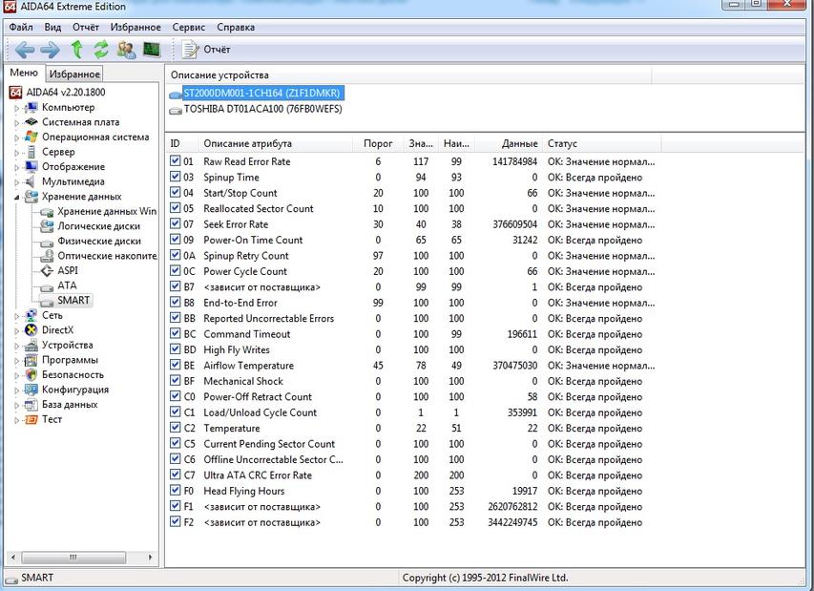The width and height of the screenshot is (814, 591).
Task: Toggle the Seek Error Rate checkbox
Action: pyautogui.click(x=175, y=223)
